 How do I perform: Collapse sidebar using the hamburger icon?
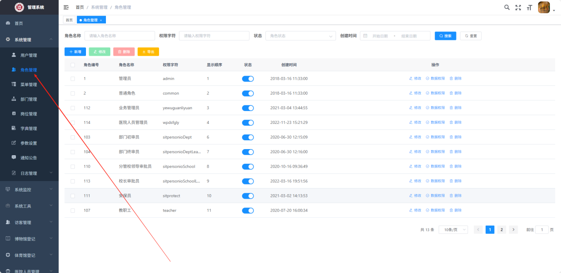point(66,8)
